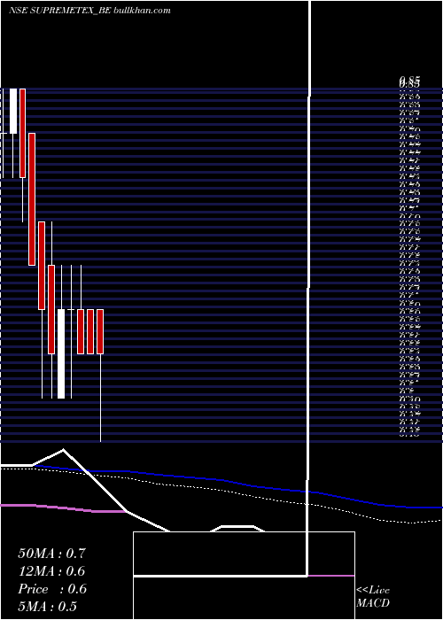The width and height of the screenshot is (443, 620).
Task: Click the '<<Live MACD' label
Action: tap(373, 597)
